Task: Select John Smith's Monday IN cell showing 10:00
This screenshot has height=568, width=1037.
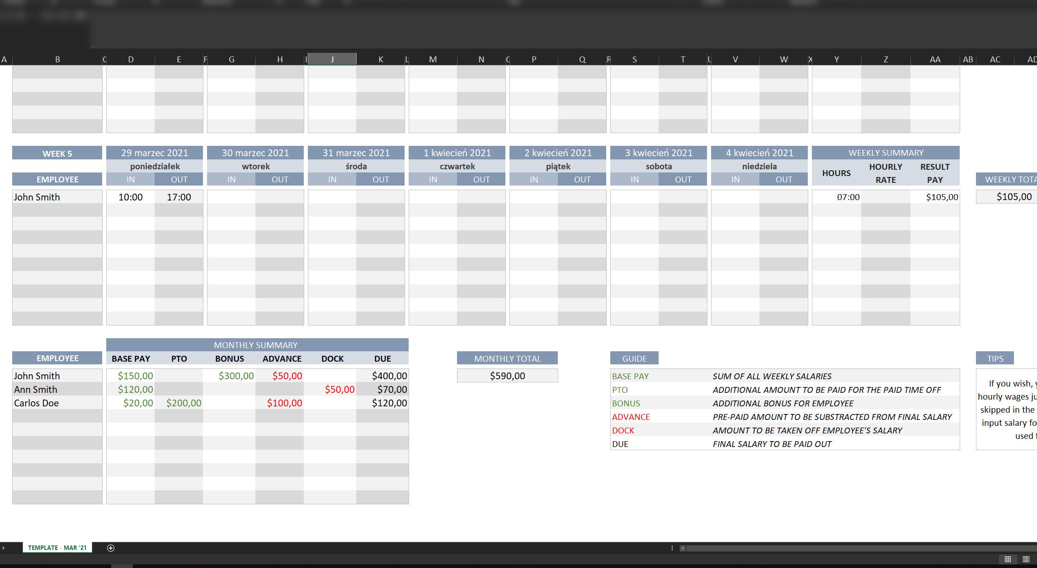Action: coord(131,197)
